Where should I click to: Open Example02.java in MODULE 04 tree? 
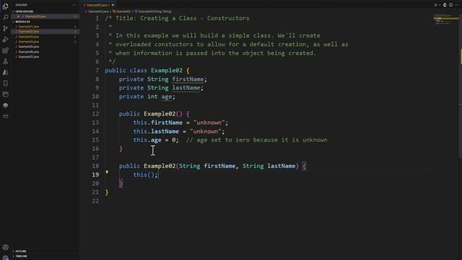pos(29,32)
